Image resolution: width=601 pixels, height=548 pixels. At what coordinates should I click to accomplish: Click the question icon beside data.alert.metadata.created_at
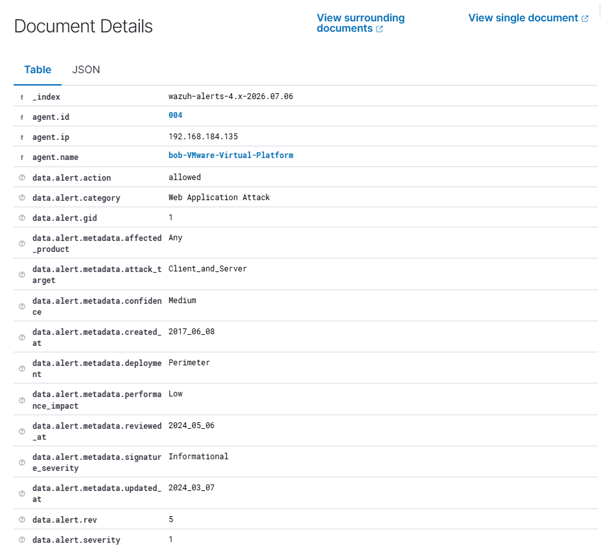point(22,337)
